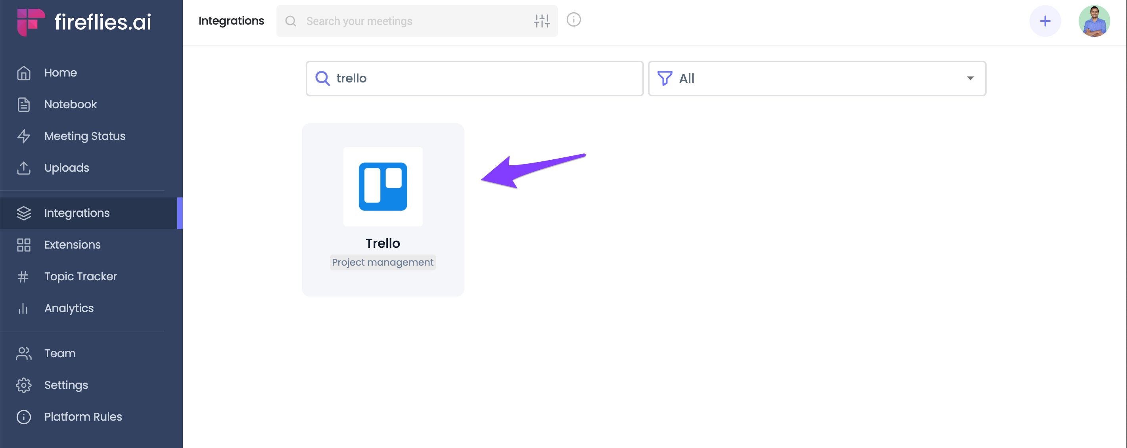This screenshot has height=448, width=1127.
Task: Click the Team people icon
Action: point(24,354)
